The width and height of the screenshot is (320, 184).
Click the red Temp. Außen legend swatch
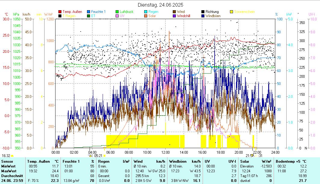coord(60,12)
